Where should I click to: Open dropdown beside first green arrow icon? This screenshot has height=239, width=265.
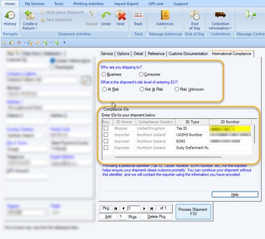point(51,43)
